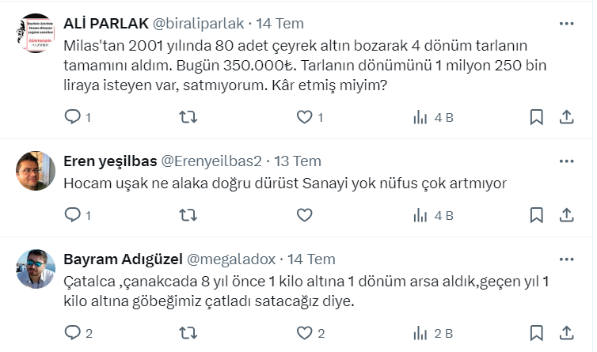The image size is (597, 352).
Task: Open more options on Eren yeşilbas's tweet
Action: [566, 161]
